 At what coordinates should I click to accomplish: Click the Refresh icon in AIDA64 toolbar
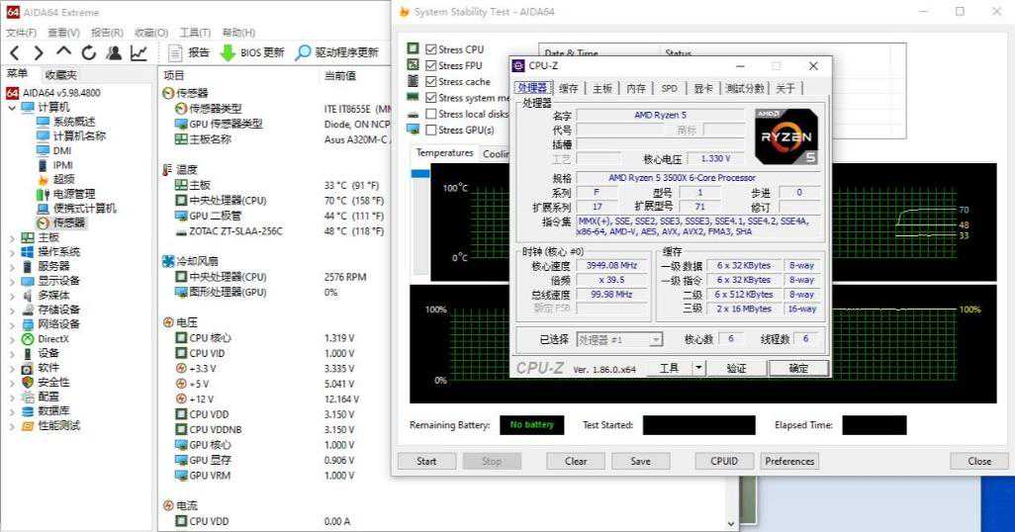[89, 52]
